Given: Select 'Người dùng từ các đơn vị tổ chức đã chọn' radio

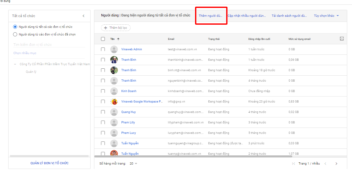Looking at the screenshot, I should [x=15, y=34].
